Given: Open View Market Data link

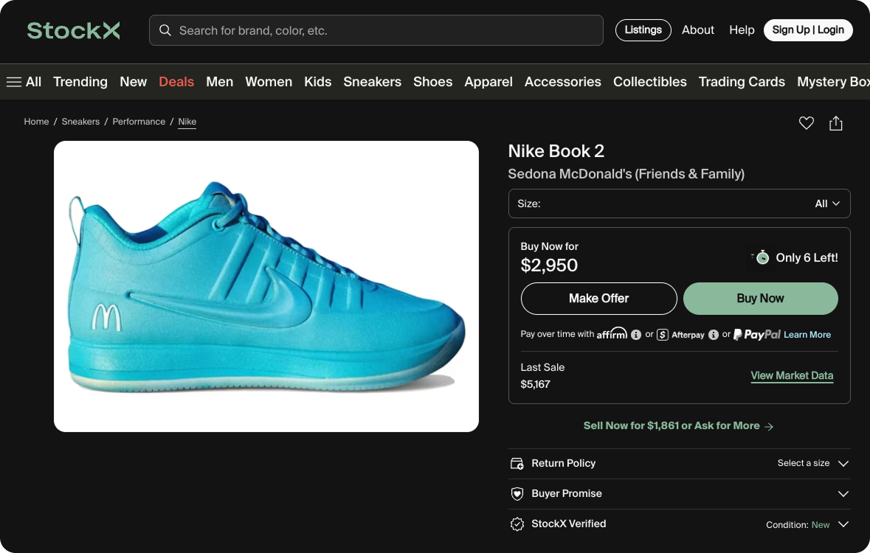Looking at the screenshot, I should coord(792,375).
